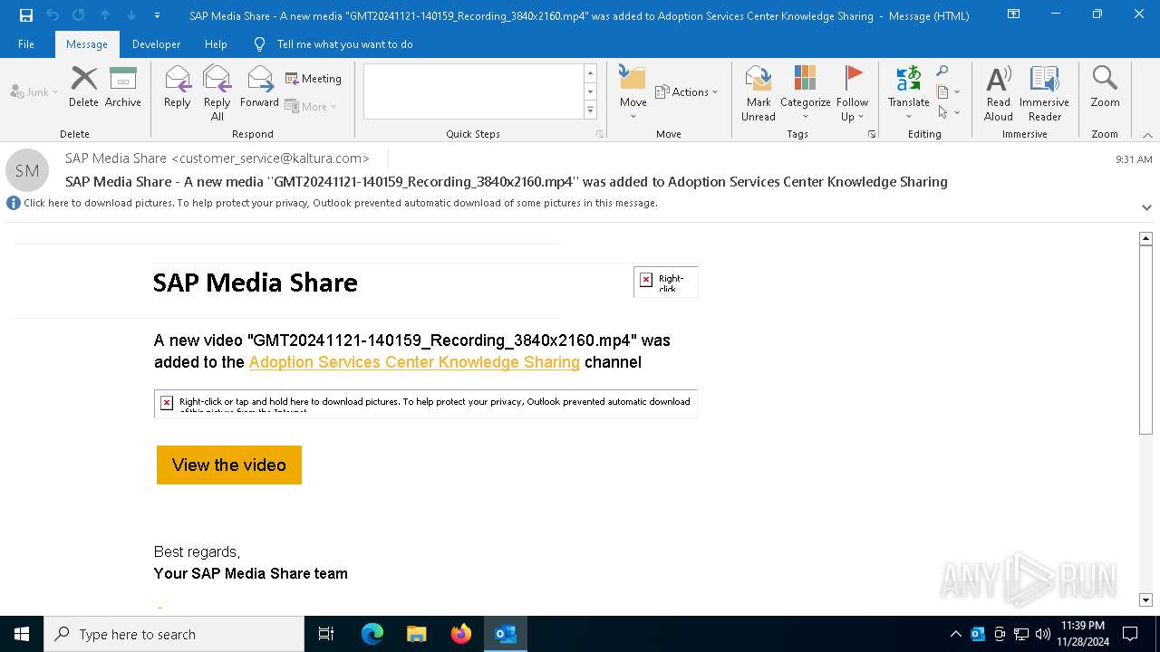Open the Help tab
Viewport: 1160px width, 652px height.
point(216,43)
